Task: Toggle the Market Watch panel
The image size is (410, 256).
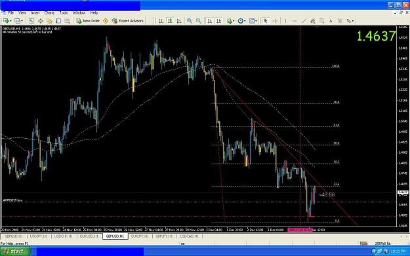Action: 31,21
